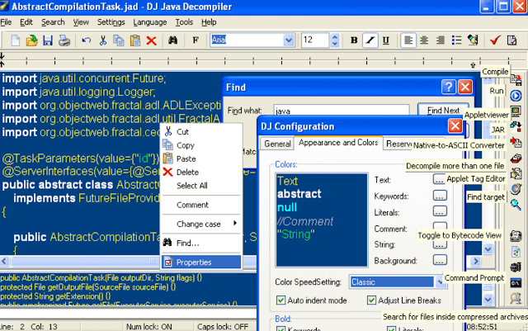The width and height of the screenshot is (528, 331).
Task: Click the blue Run icon in the sidebar
Action: (516, 96)
